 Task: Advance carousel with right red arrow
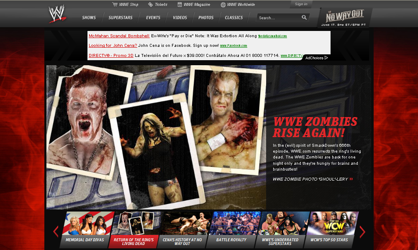[x=362, y=232]
